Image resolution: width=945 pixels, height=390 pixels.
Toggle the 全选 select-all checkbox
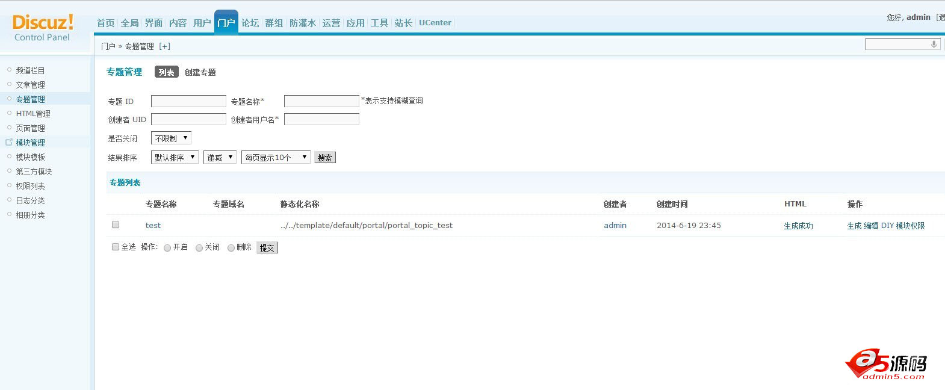(116, 247)
